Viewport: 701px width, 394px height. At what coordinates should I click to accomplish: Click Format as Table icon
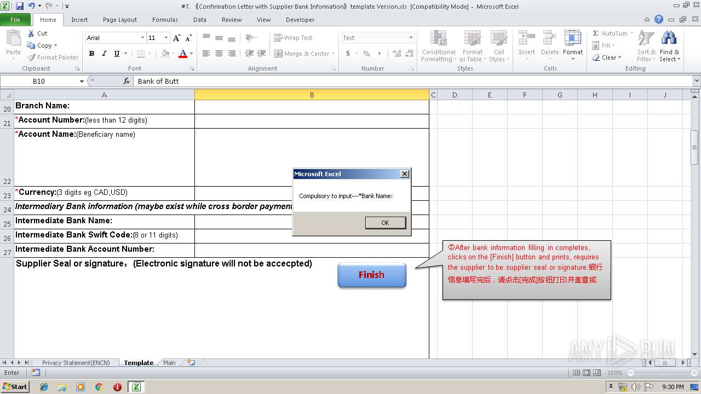click(472, 46)
